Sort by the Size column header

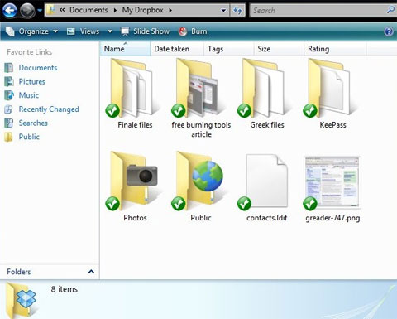click(x=279, y=49)
